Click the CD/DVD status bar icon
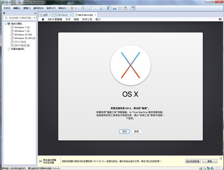 point(205,169)
